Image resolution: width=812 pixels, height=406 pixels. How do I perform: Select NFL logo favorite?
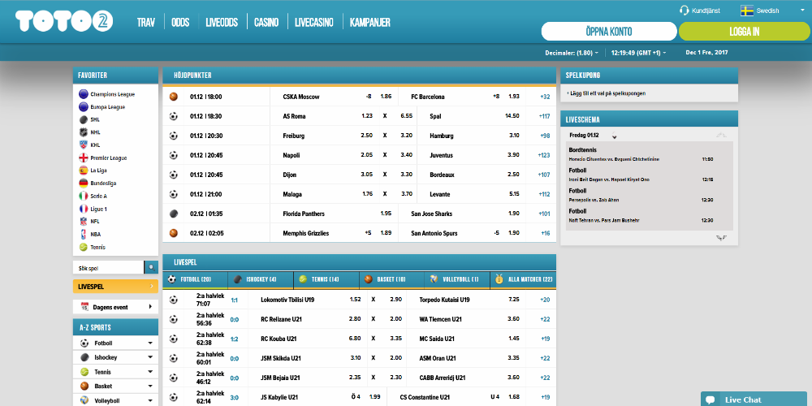pos(83,222)
